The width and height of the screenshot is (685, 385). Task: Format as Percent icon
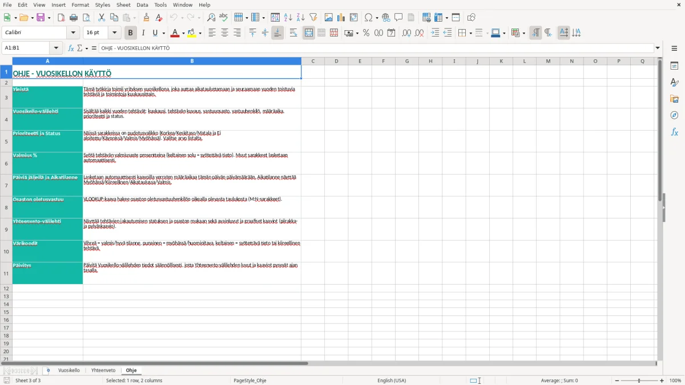coord(366,33)
